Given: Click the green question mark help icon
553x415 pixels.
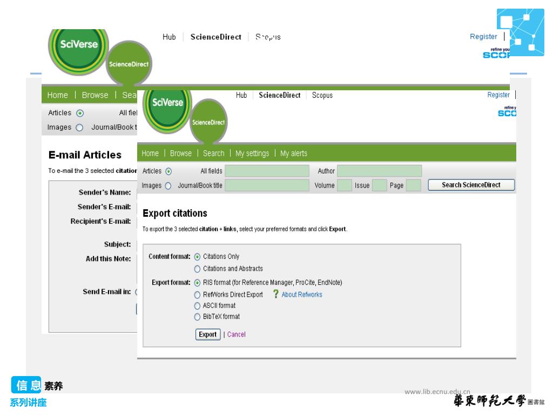Looking at the screenshot, I should coord(275,294).
